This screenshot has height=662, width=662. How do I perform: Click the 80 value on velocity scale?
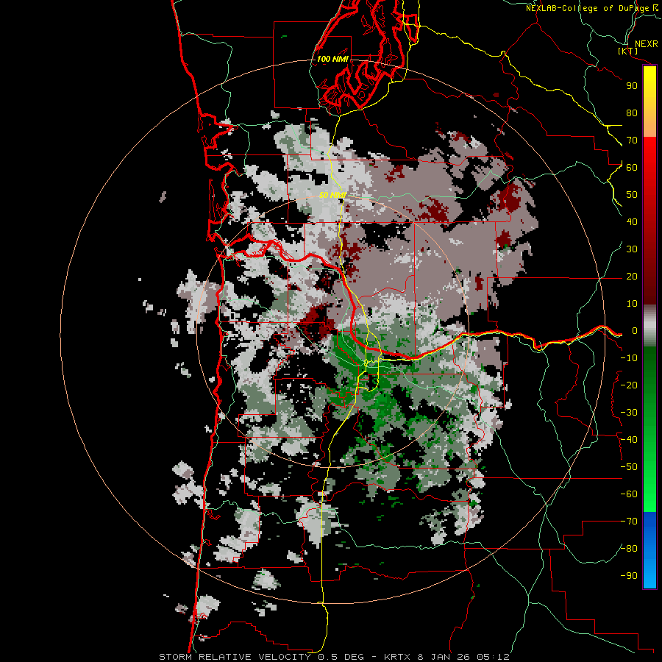pos(632,113)
